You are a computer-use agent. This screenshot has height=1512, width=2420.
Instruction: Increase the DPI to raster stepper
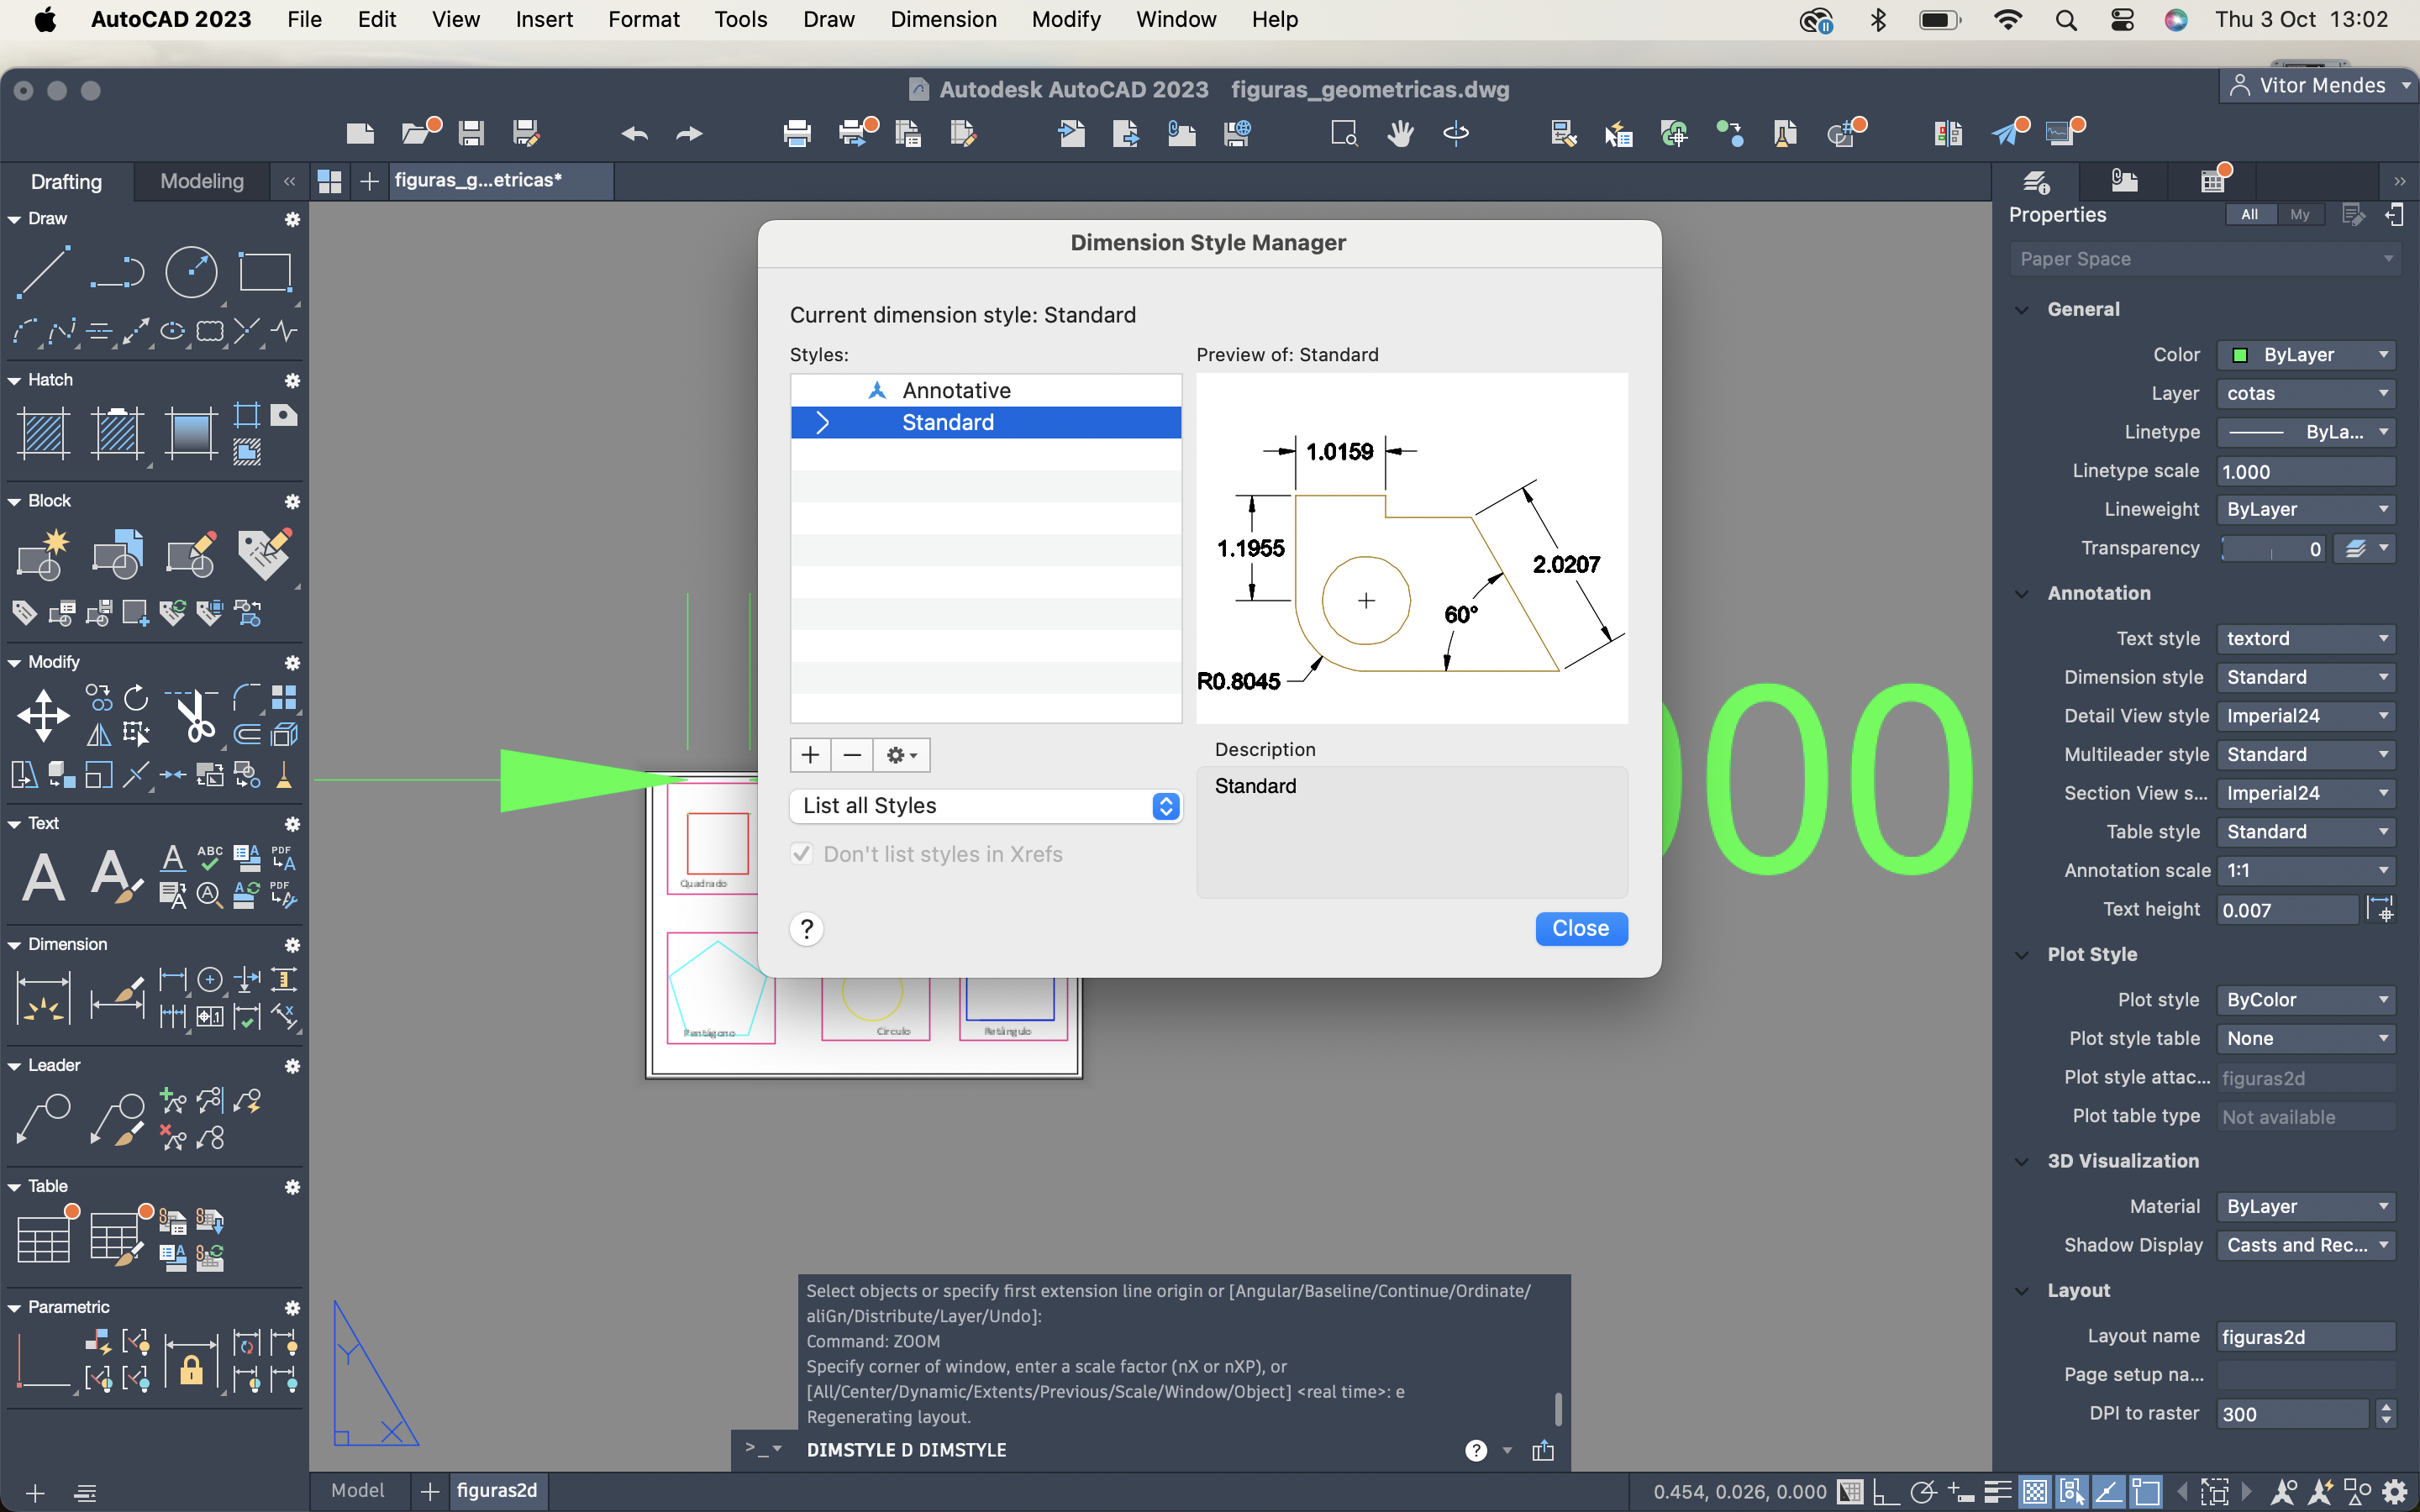[2387, 1406]
